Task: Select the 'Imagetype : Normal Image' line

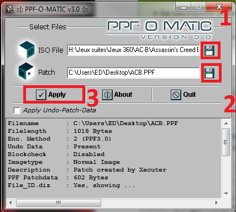Action: (64, 162)
